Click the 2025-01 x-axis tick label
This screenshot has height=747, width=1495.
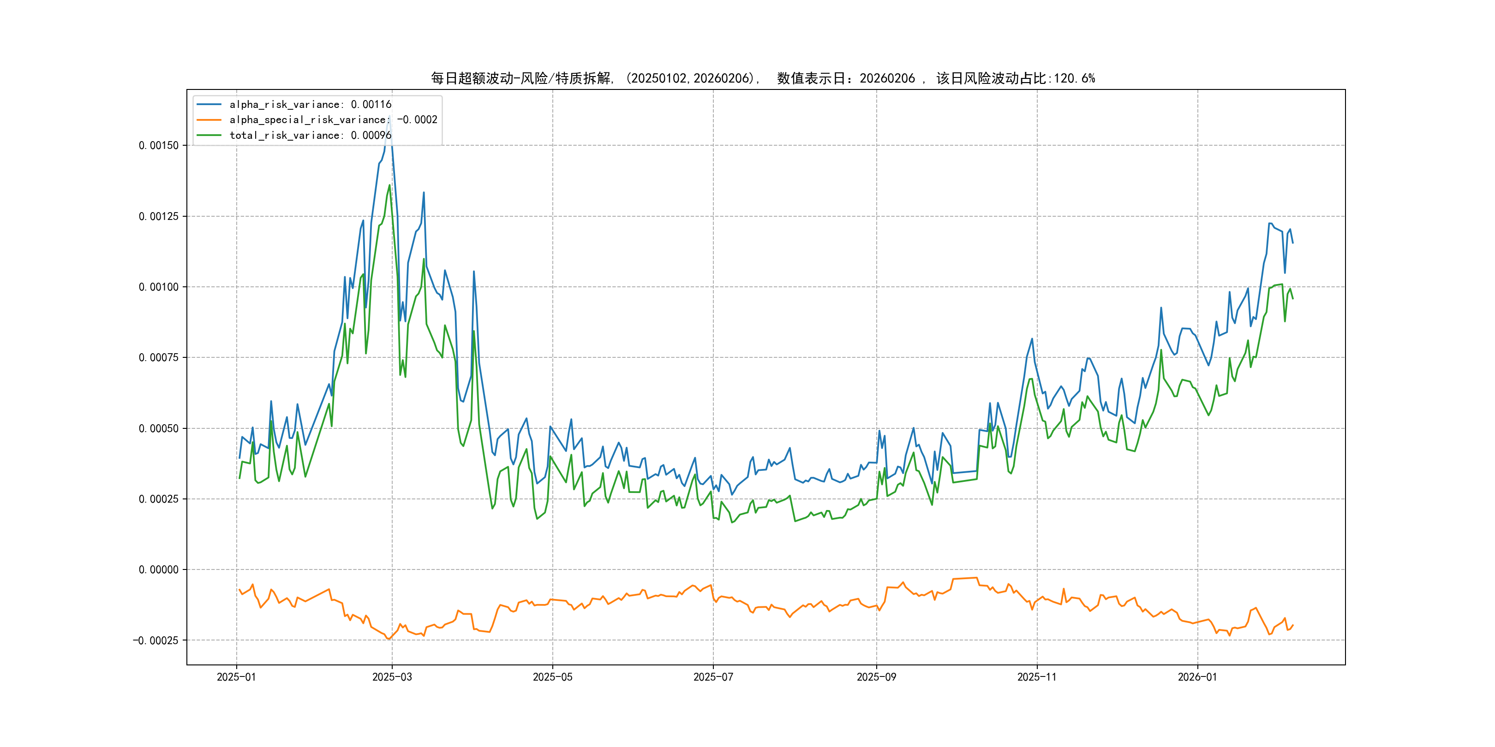point(236,677)
